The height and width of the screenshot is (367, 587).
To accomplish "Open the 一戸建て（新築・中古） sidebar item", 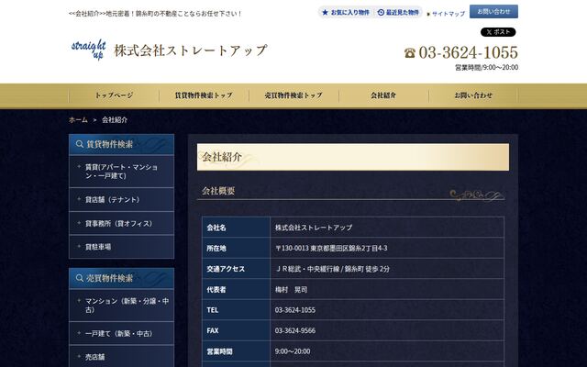I will [121, 333].
